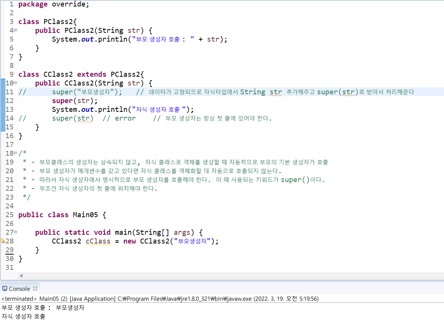This screenshot has height=321, width=444.
Task: Click the Console view icon
Action: 5,289
